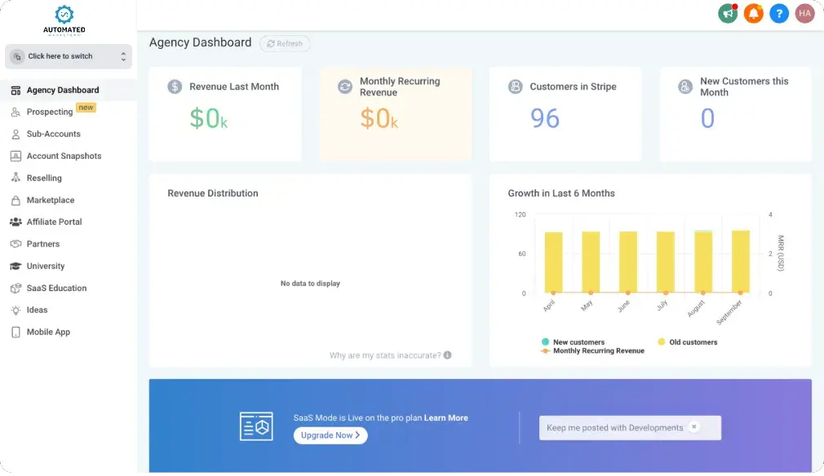Open the Sub-Accounts menu item
Viewport: 824px width, 476px height.
tap(53, 134)
